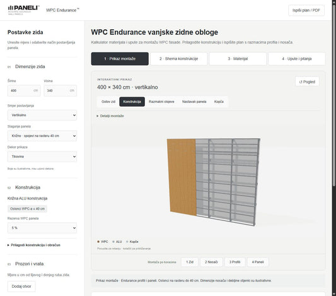Click the 3D wall preview model
This screenshot has height=296, width=336.
tap(214, 182)
